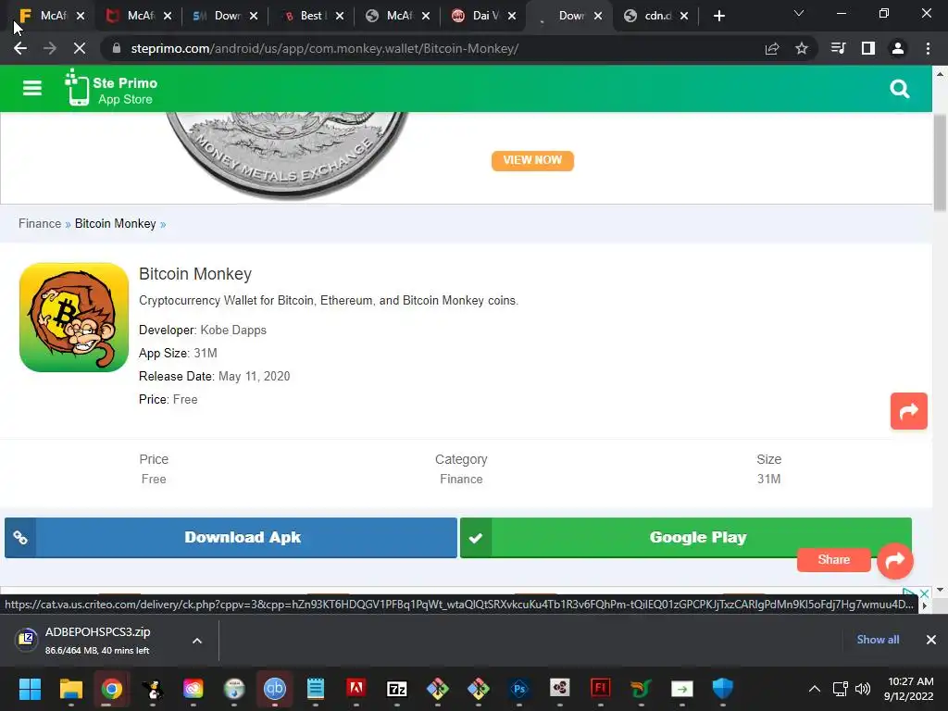The width and height of the screenshot is (948, 711).
Task: Share this page from address bar
Action: tap(772, 48)
